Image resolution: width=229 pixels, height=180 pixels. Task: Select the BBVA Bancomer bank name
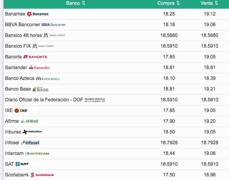coord(23,24)
